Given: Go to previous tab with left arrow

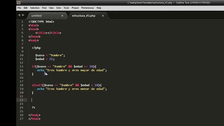Looking at the screenshot, I should point(19,15).
